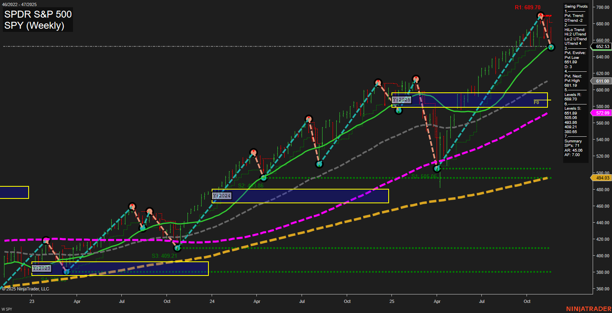Click the R1: 689.70 resistance label
Image resolution: width=612 pixels, height=313 pixels.
coord(528,7)
